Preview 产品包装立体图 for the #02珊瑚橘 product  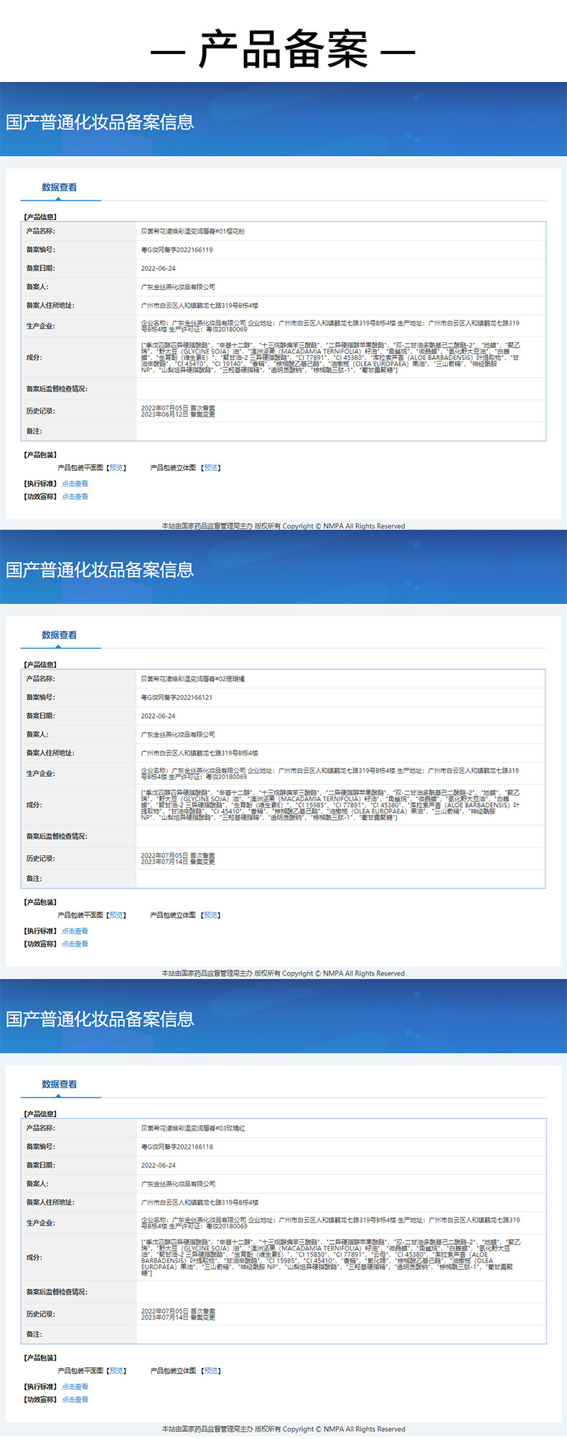211,915
